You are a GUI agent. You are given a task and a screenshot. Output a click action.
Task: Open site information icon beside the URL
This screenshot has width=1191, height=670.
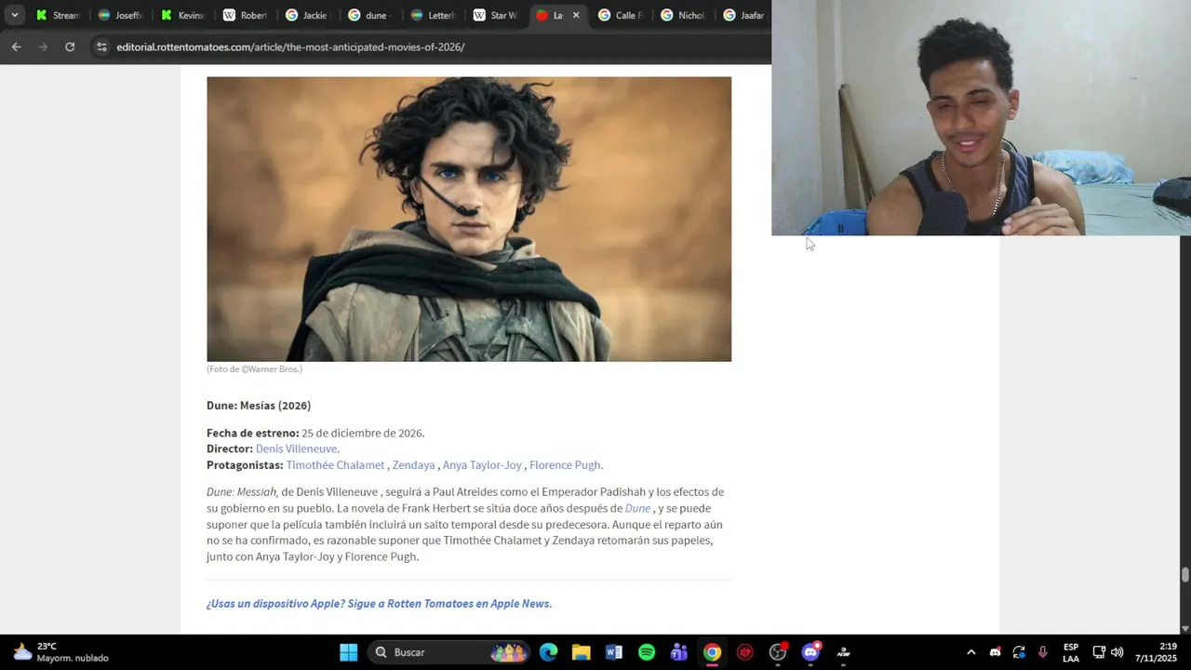pyautogui.click(x=101, y=47)
